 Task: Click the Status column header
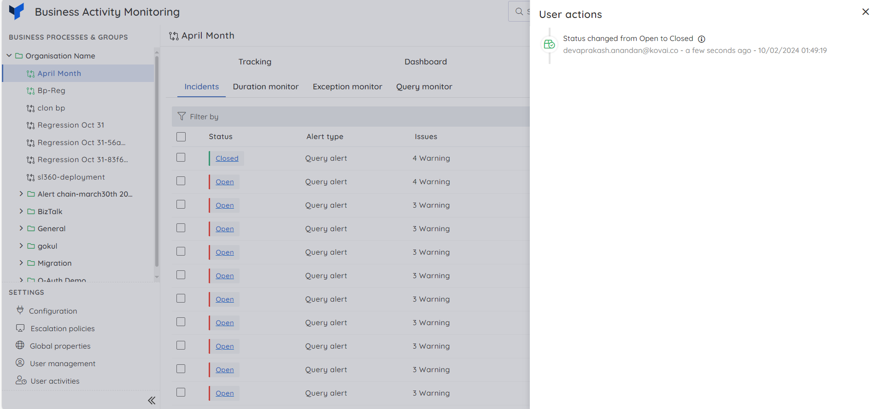coord(221,137)
